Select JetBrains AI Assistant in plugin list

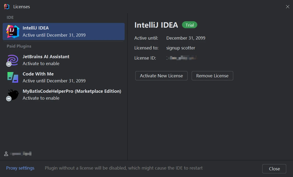[x=63, y=60]
